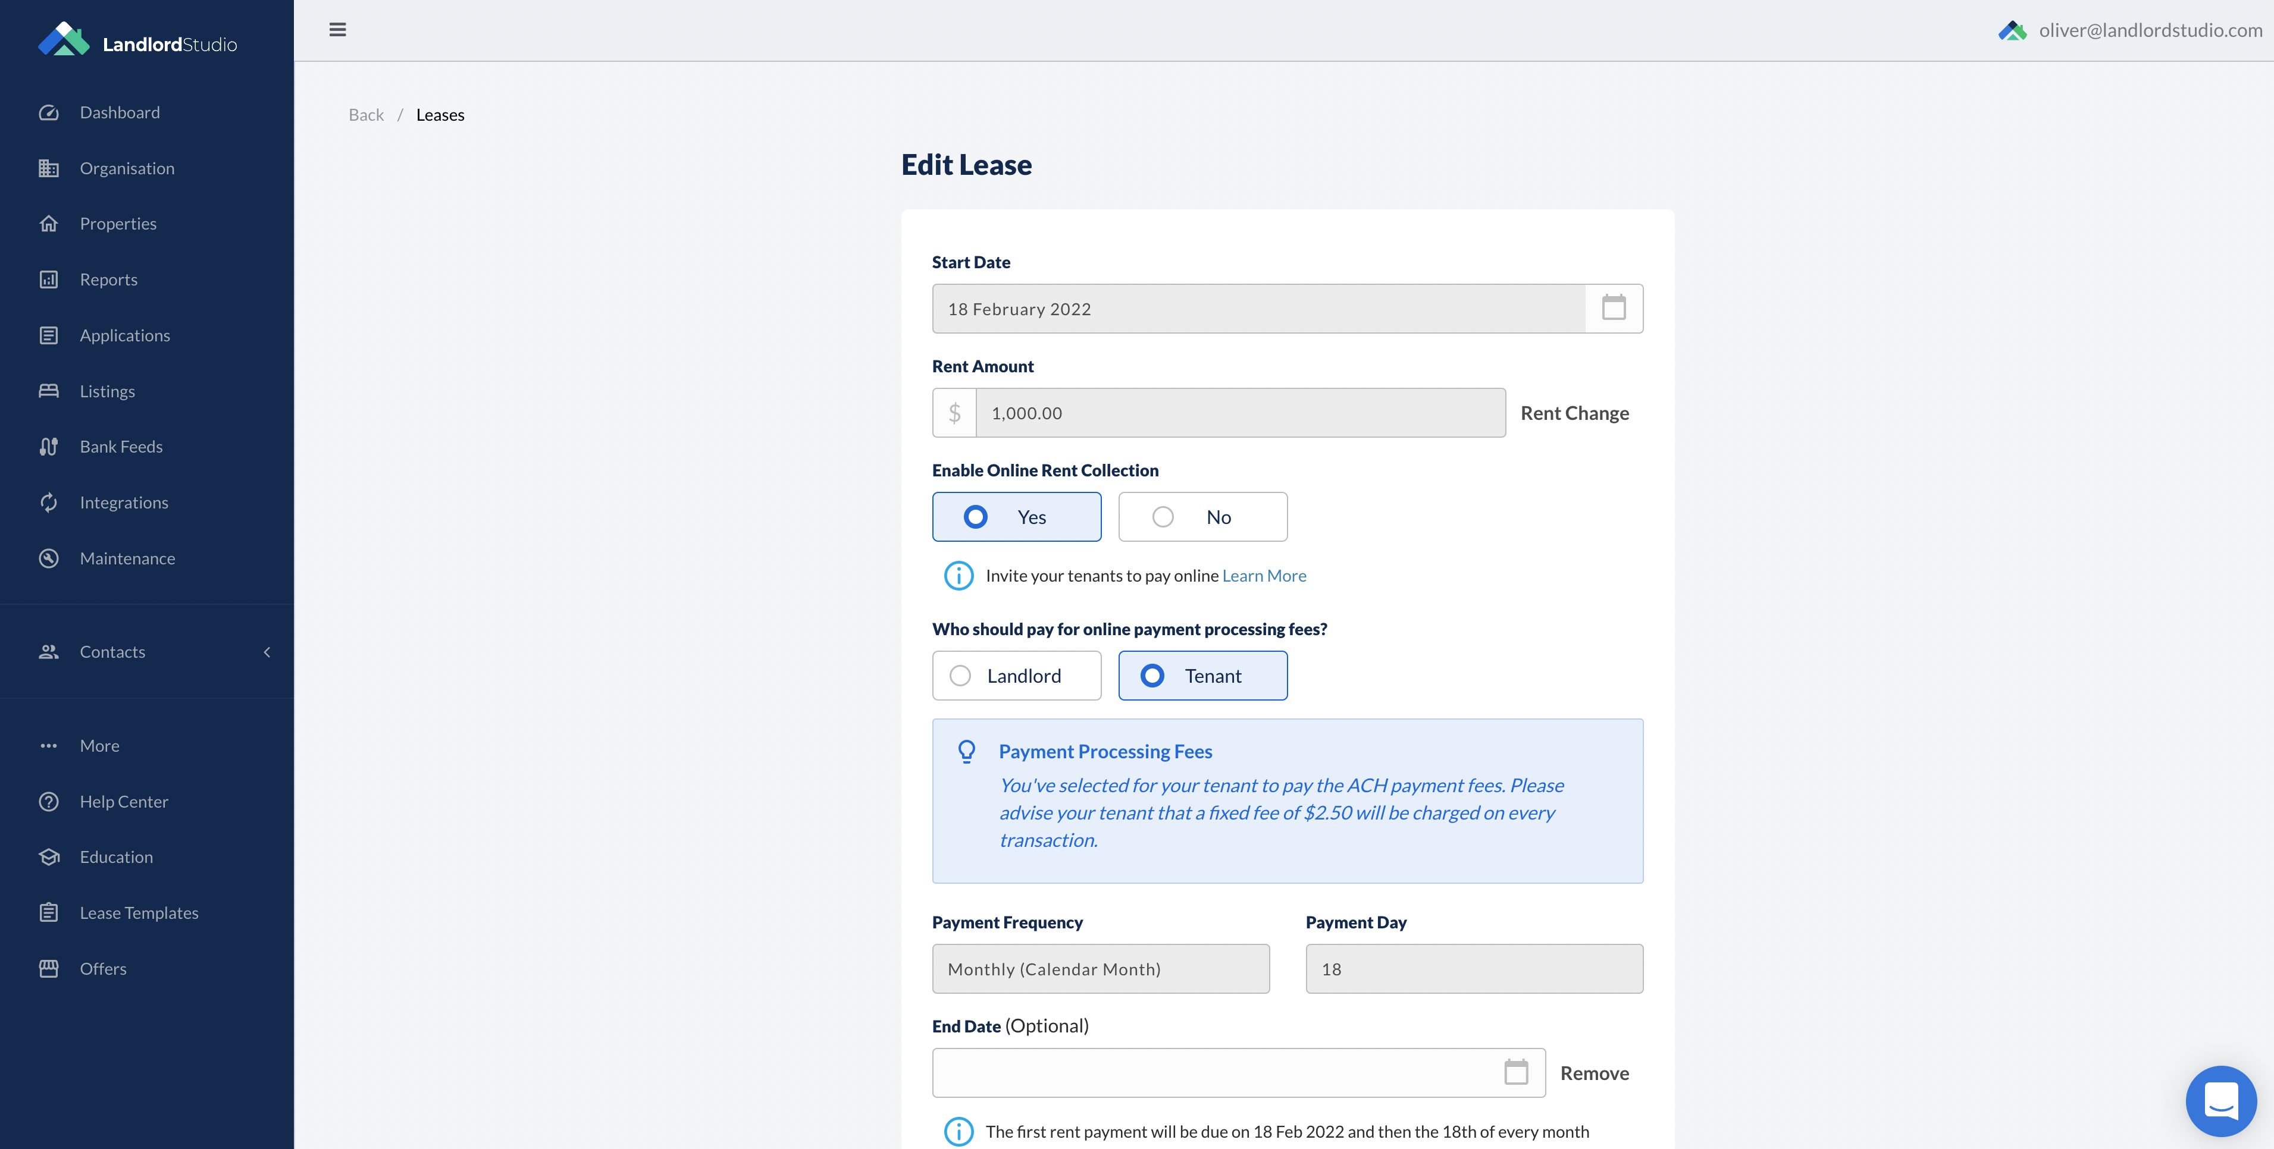Click the Help Center question icon
This screenshot has width=2274, height=1149.
click(49, 801)
